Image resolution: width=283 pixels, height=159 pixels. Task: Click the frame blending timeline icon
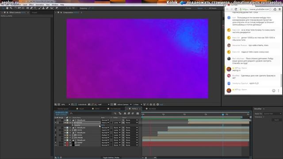(129, 114)
